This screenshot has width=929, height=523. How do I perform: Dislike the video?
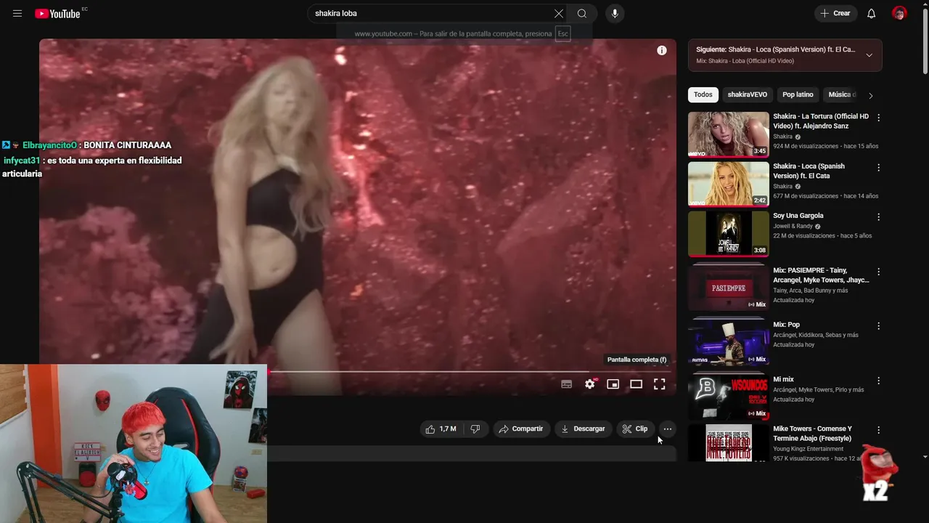coord(475,429)
